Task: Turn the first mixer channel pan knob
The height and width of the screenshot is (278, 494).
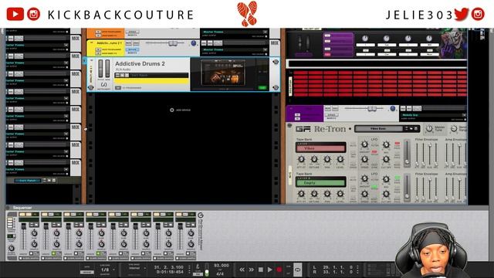Action: point(34,233)
